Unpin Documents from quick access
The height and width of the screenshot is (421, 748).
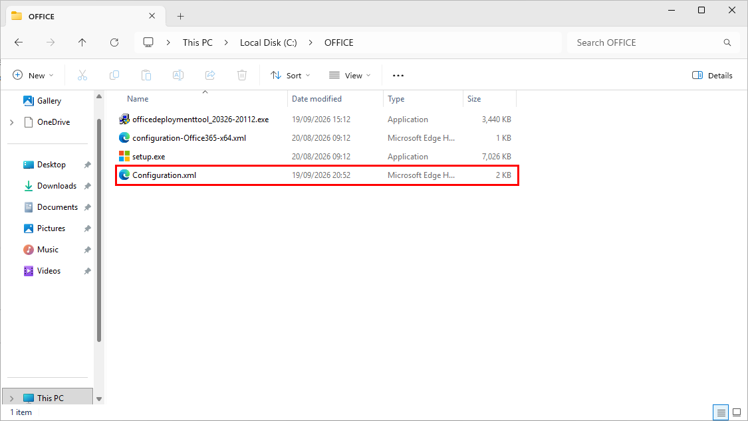87,207
